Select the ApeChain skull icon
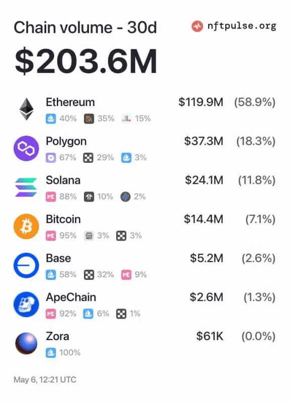This screenshot has width=290, height=402. tap(26, 305)
